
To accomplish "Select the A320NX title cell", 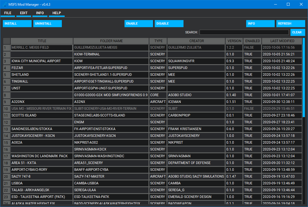I will click(x=42, y=102).
